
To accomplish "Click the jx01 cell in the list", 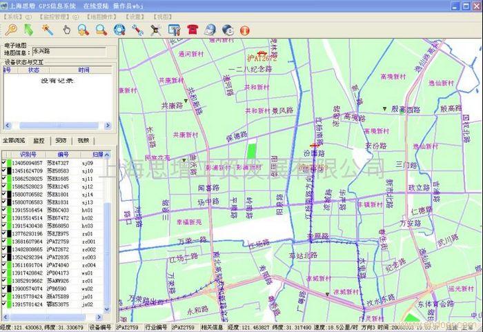I will pos(87,297).
